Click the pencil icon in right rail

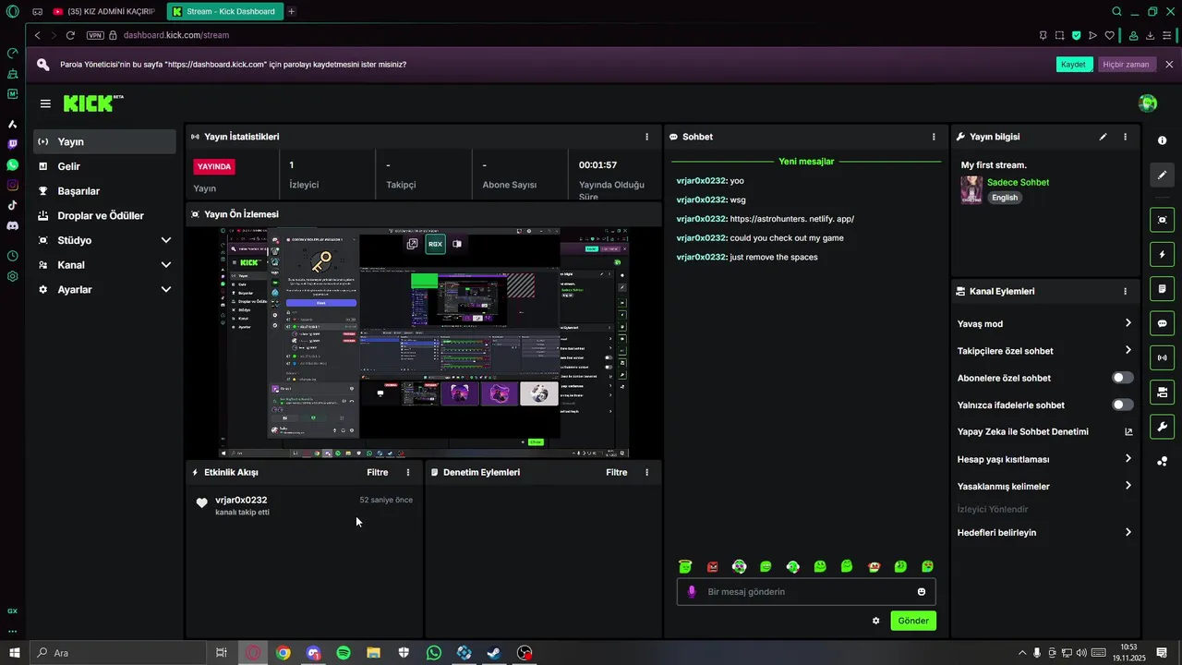pyautogui.click(x=1162, y=175)
